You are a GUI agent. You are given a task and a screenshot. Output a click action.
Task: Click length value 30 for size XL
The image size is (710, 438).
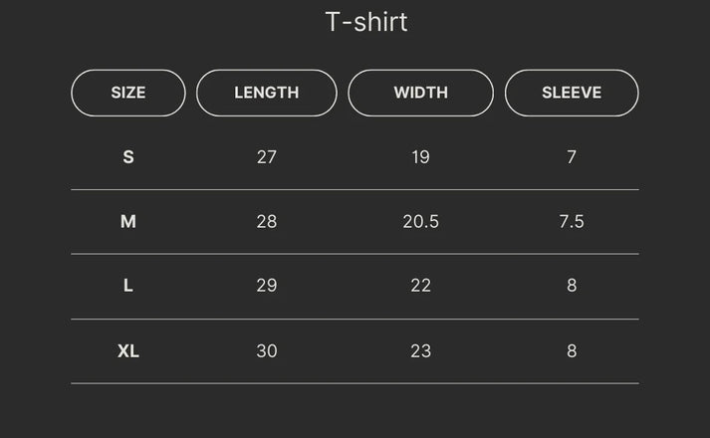(x=267, y=351)
